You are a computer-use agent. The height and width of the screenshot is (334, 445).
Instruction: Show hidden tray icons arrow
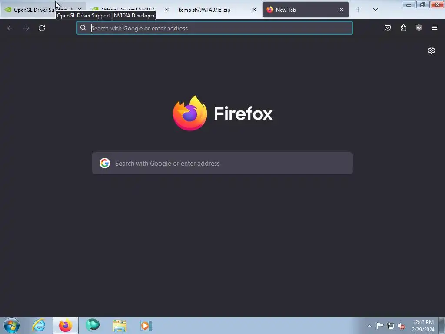coord(369,326)
